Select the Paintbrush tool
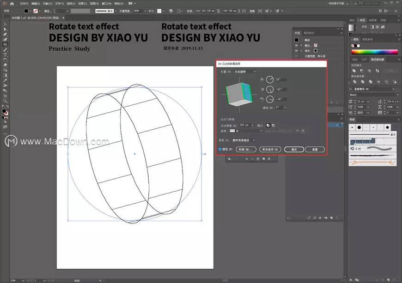 (5, 50)
